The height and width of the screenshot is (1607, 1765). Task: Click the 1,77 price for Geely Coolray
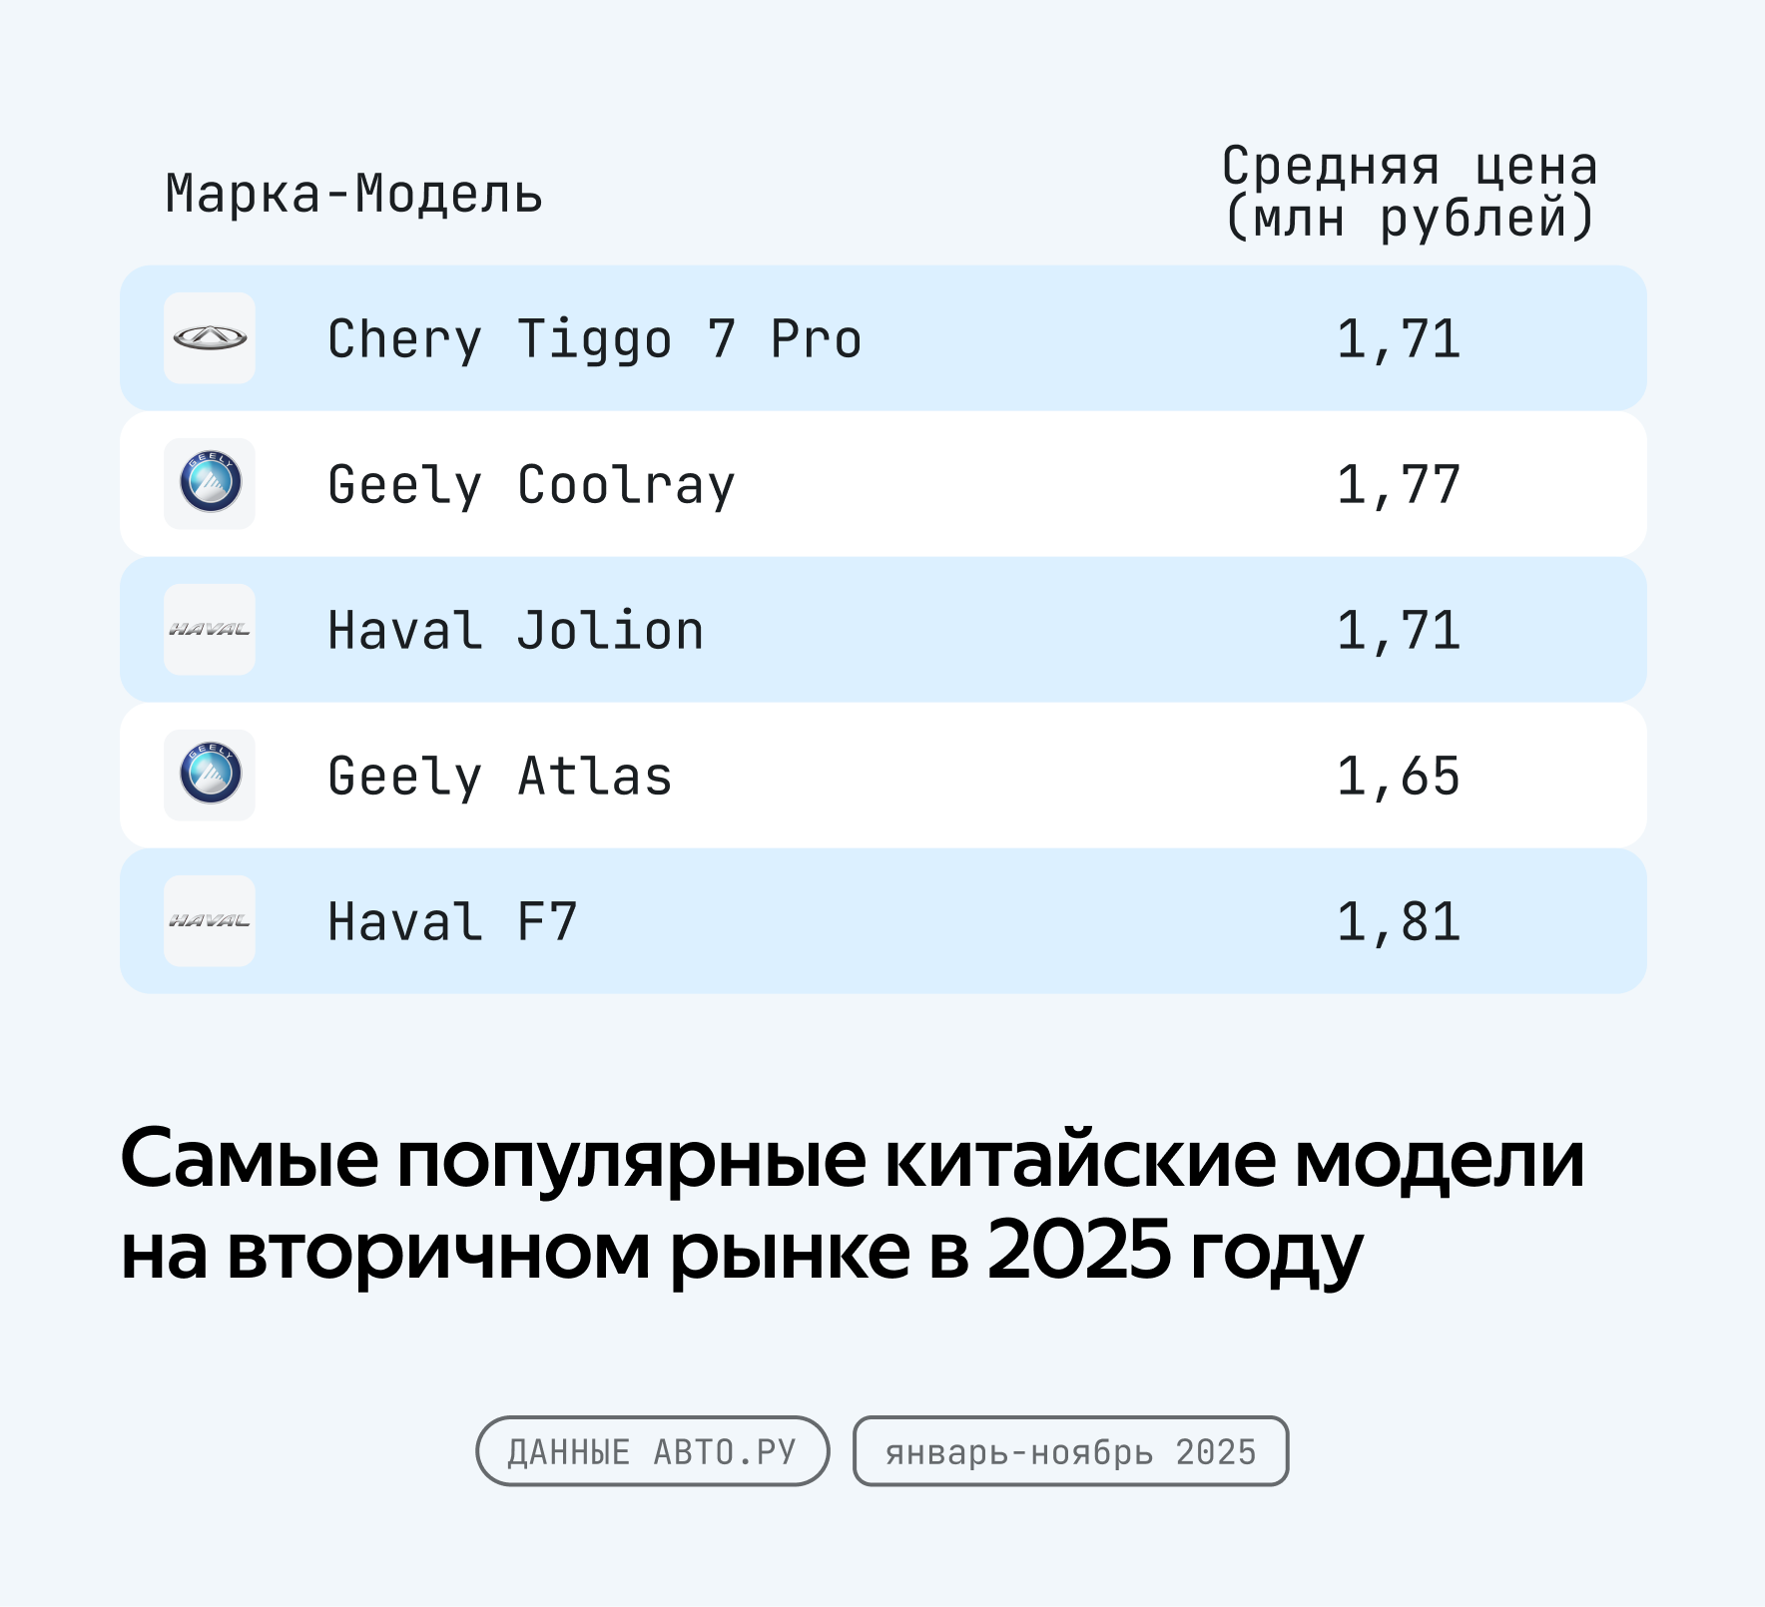tap(1399, 486)
